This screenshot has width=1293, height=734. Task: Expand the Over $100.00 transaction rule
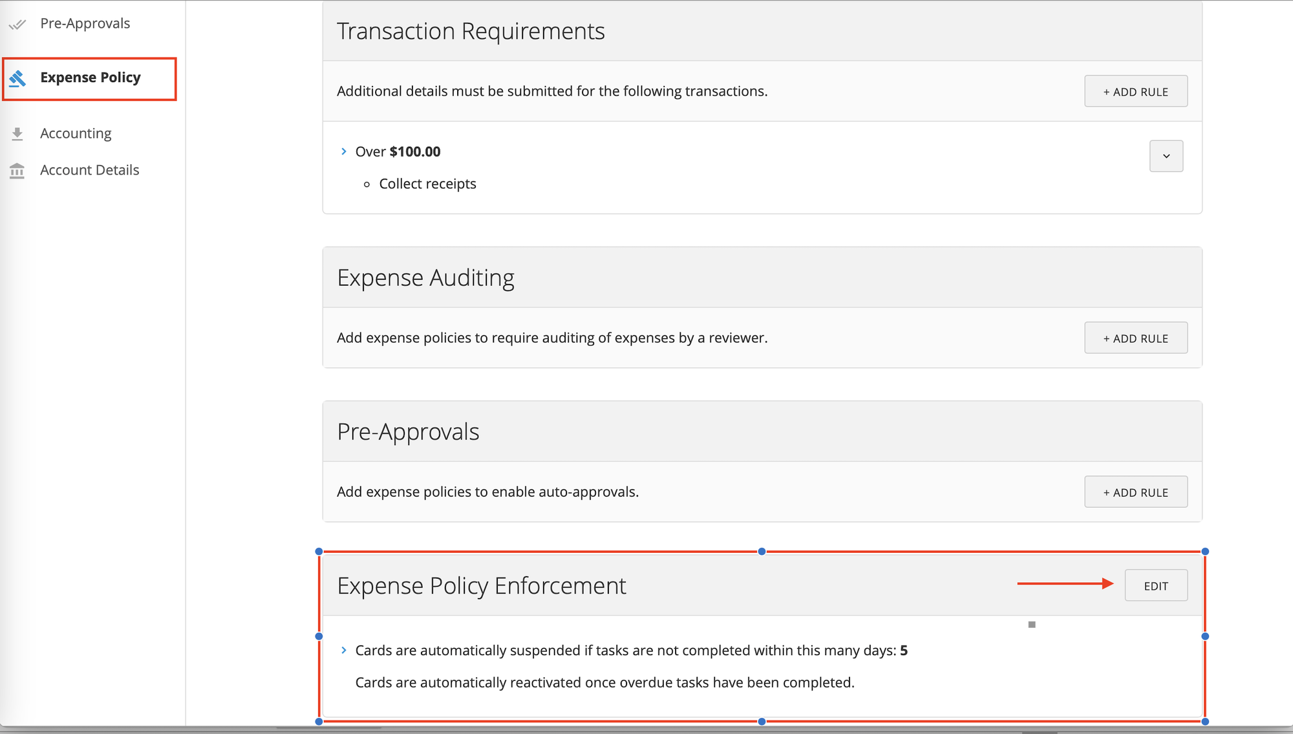click(343, 151)
